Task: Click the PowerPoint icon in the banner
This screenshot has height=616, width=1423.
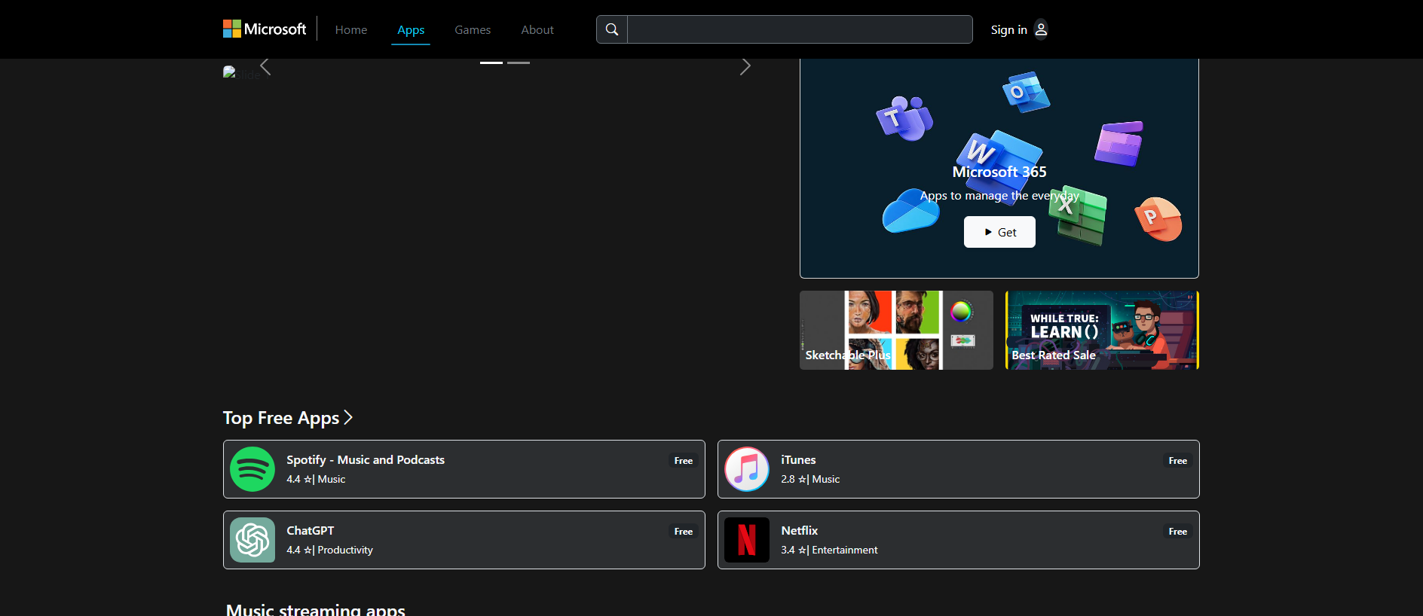Action: pyautogui.click(x=1158, y=218)
